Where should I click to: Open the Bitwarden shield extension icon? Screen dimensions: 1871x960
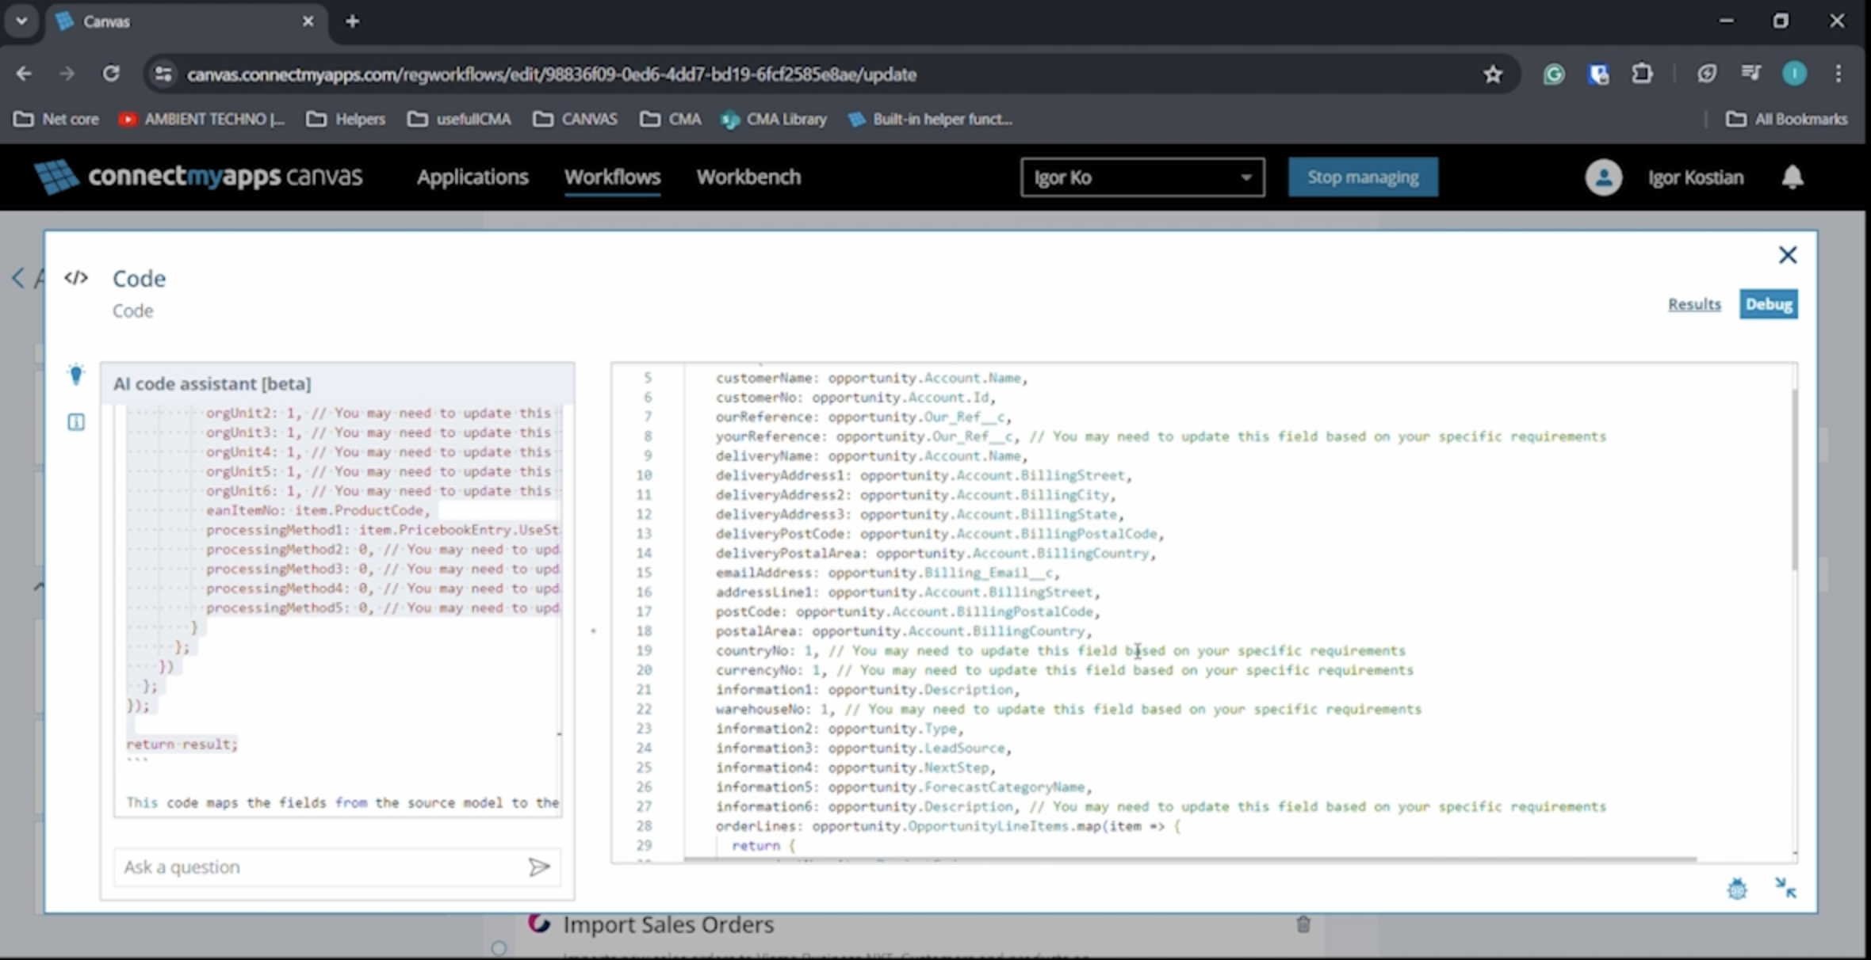(1598, 74)
